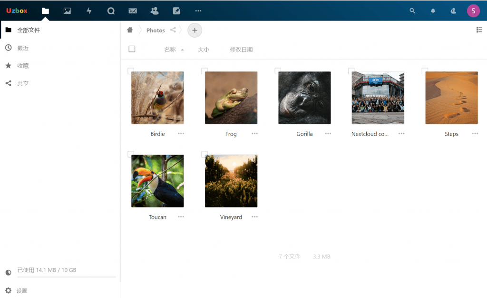
Task: Open the Toucan actions menu
Action: click(181, 217)
